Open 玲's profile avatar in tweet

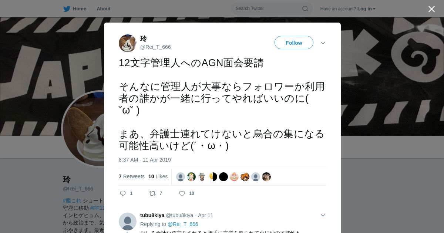128,43
